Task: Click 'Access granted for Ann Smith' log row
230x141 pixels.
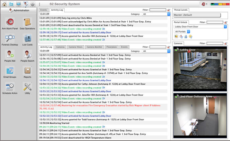Action: pyautogui.click(x=103, y=73)
